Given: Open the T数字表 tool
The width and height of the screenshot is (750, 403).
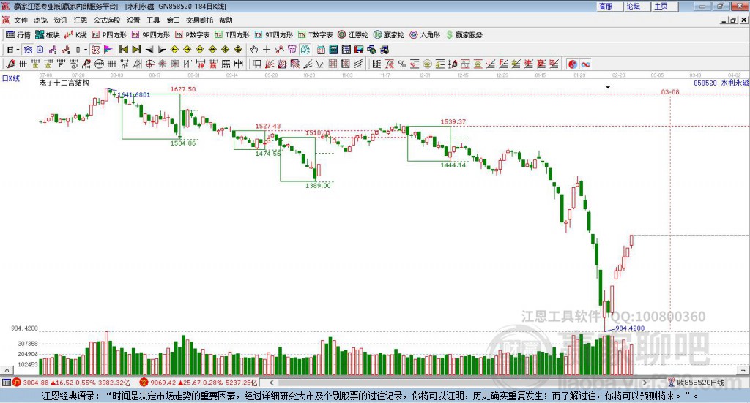Looking at the screenshot, I should tap(315, 35).
